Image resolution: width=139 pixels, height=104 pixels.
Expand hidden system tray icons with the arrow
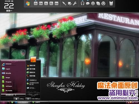pyautogui.click(x=127, y=102)
